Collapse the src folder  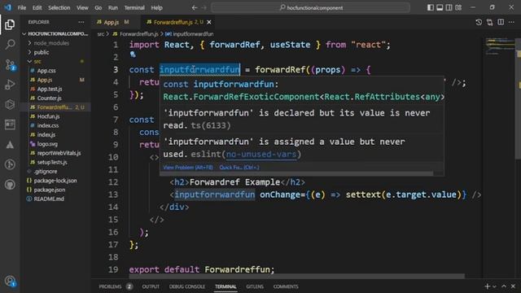coord(55,62)
